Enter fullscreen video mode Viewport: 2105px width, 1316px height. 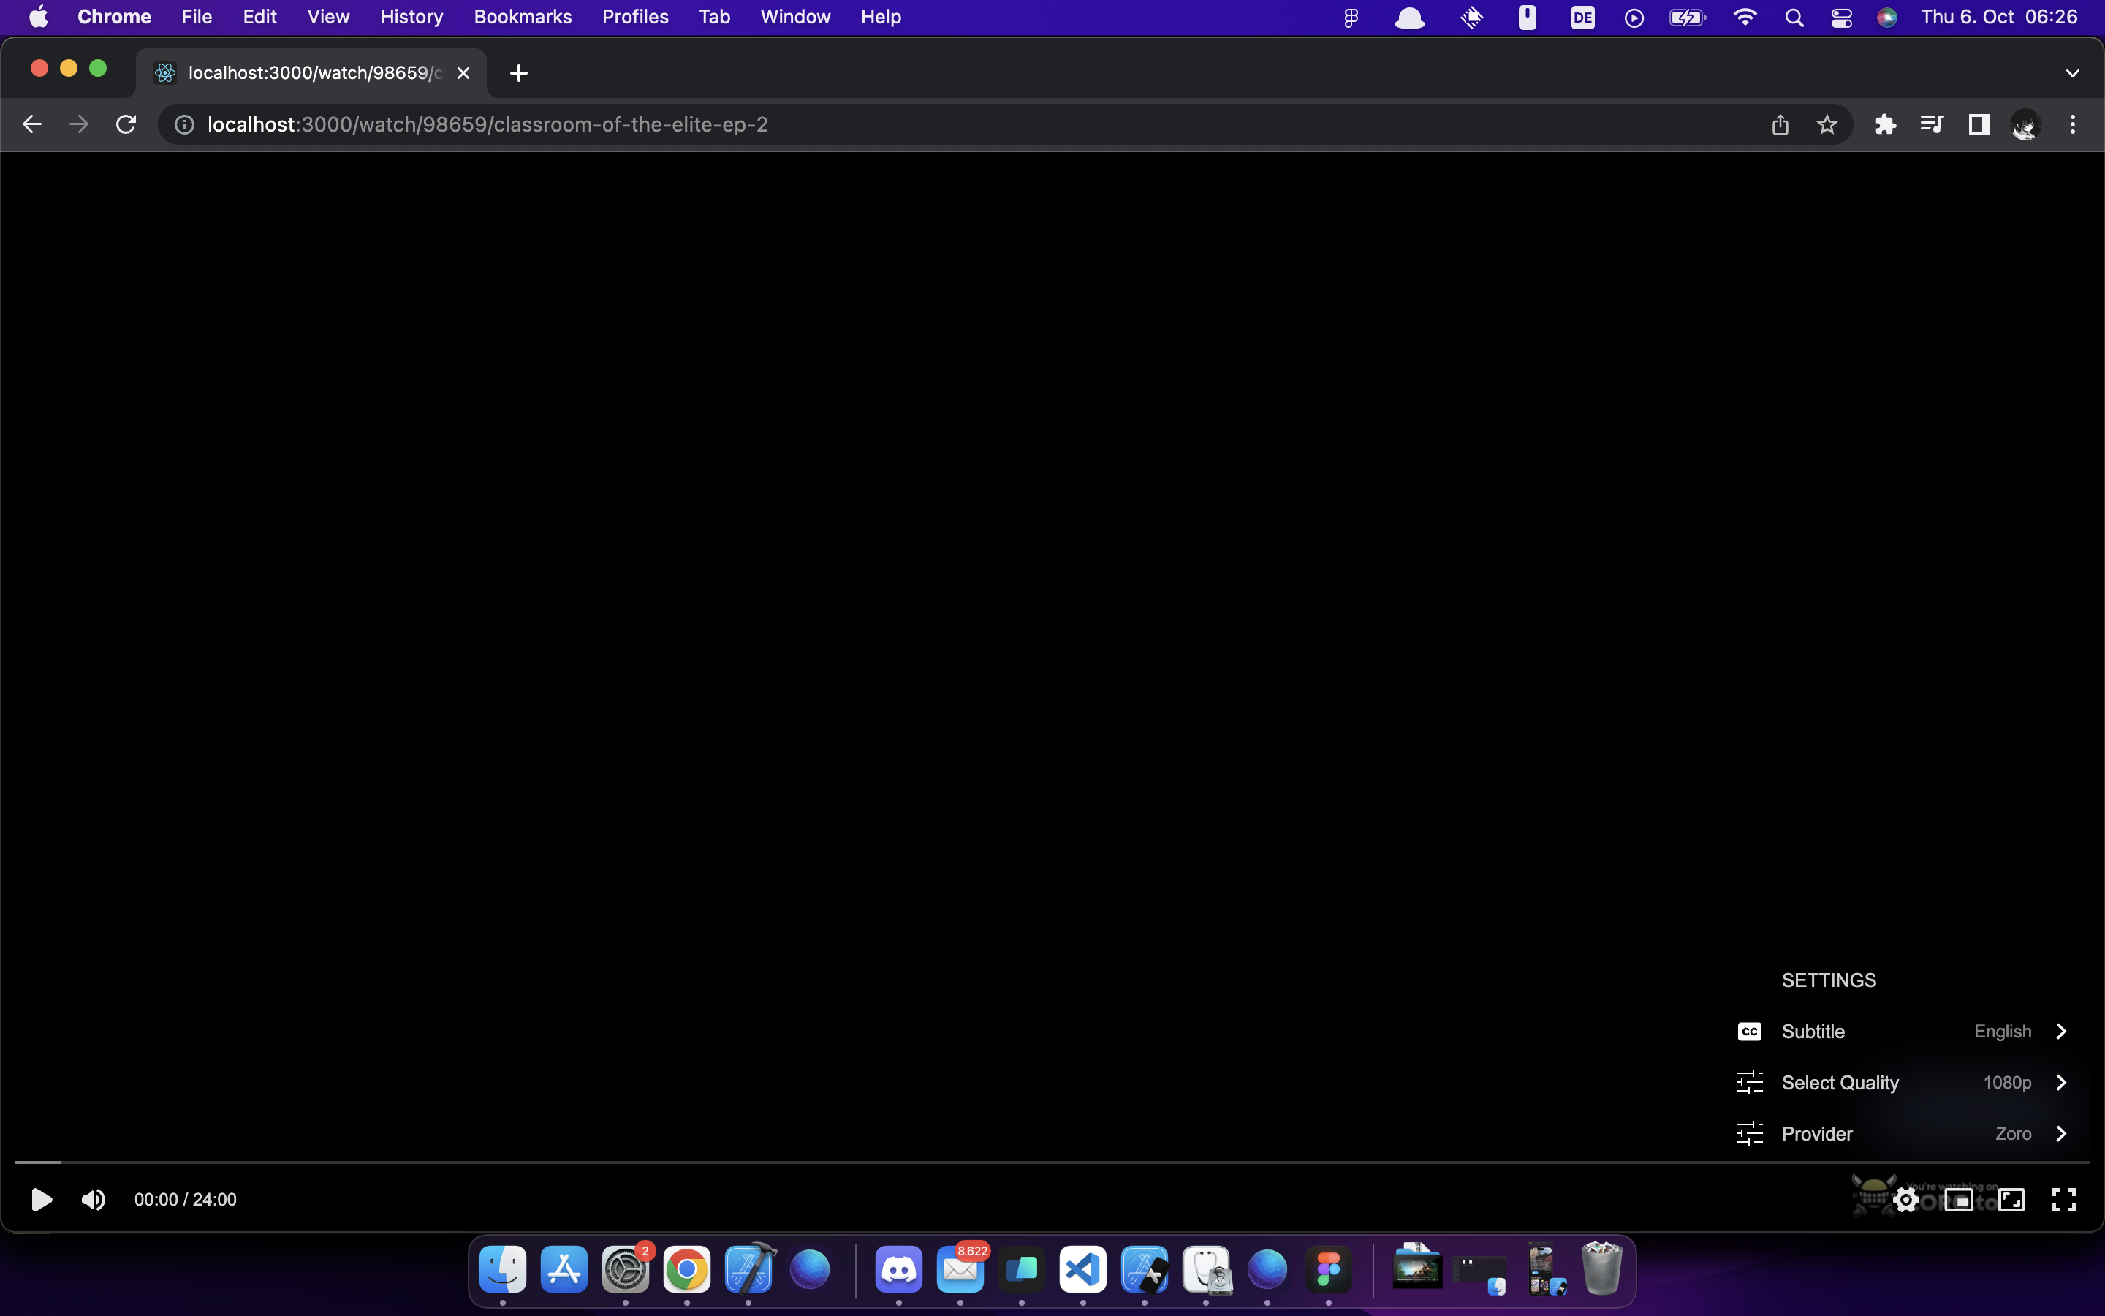click(2063, 1198)
